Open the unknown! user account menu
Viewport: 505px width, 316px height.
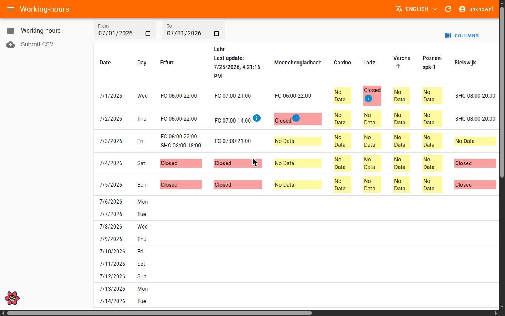pos(476,9)
